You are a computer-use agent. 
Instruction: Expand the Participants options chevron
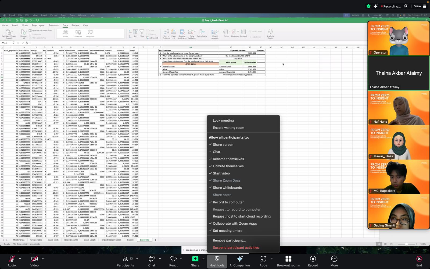(x=137, y=259)
